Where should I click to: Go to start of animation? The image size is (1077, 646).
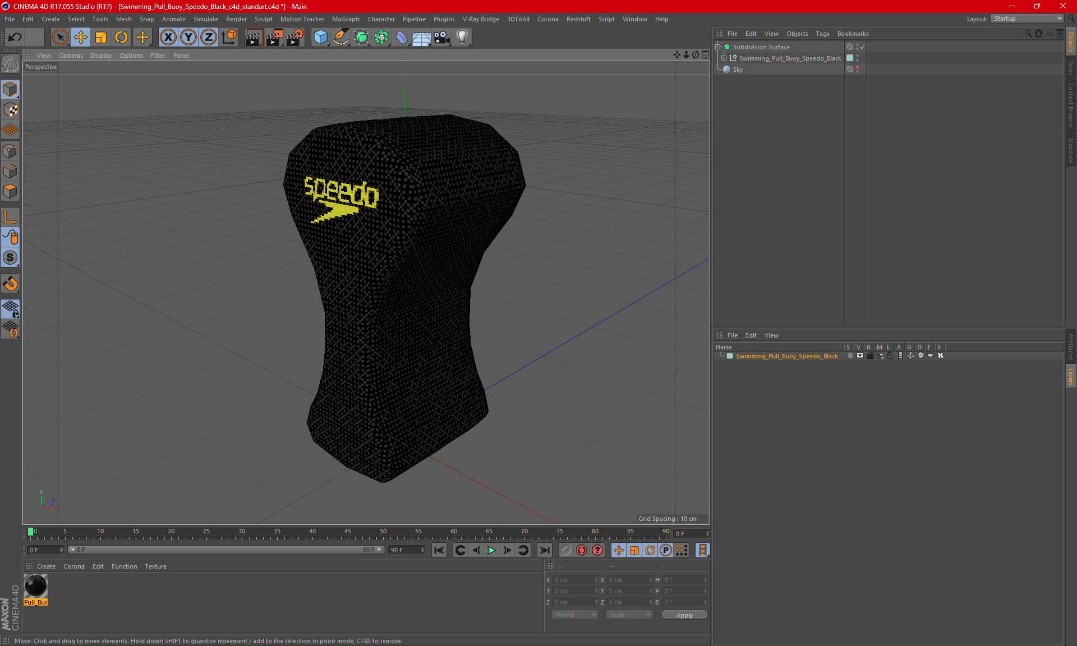439,550
